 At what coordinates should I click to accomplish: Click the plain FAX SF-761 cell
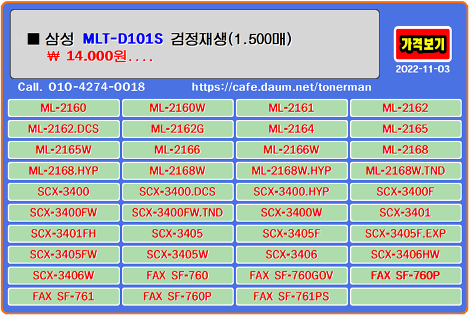[x=64, y=296]
